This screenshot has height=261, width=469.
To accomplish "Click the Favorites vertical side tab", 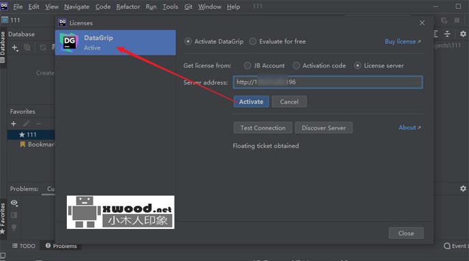I will (3, 218).
